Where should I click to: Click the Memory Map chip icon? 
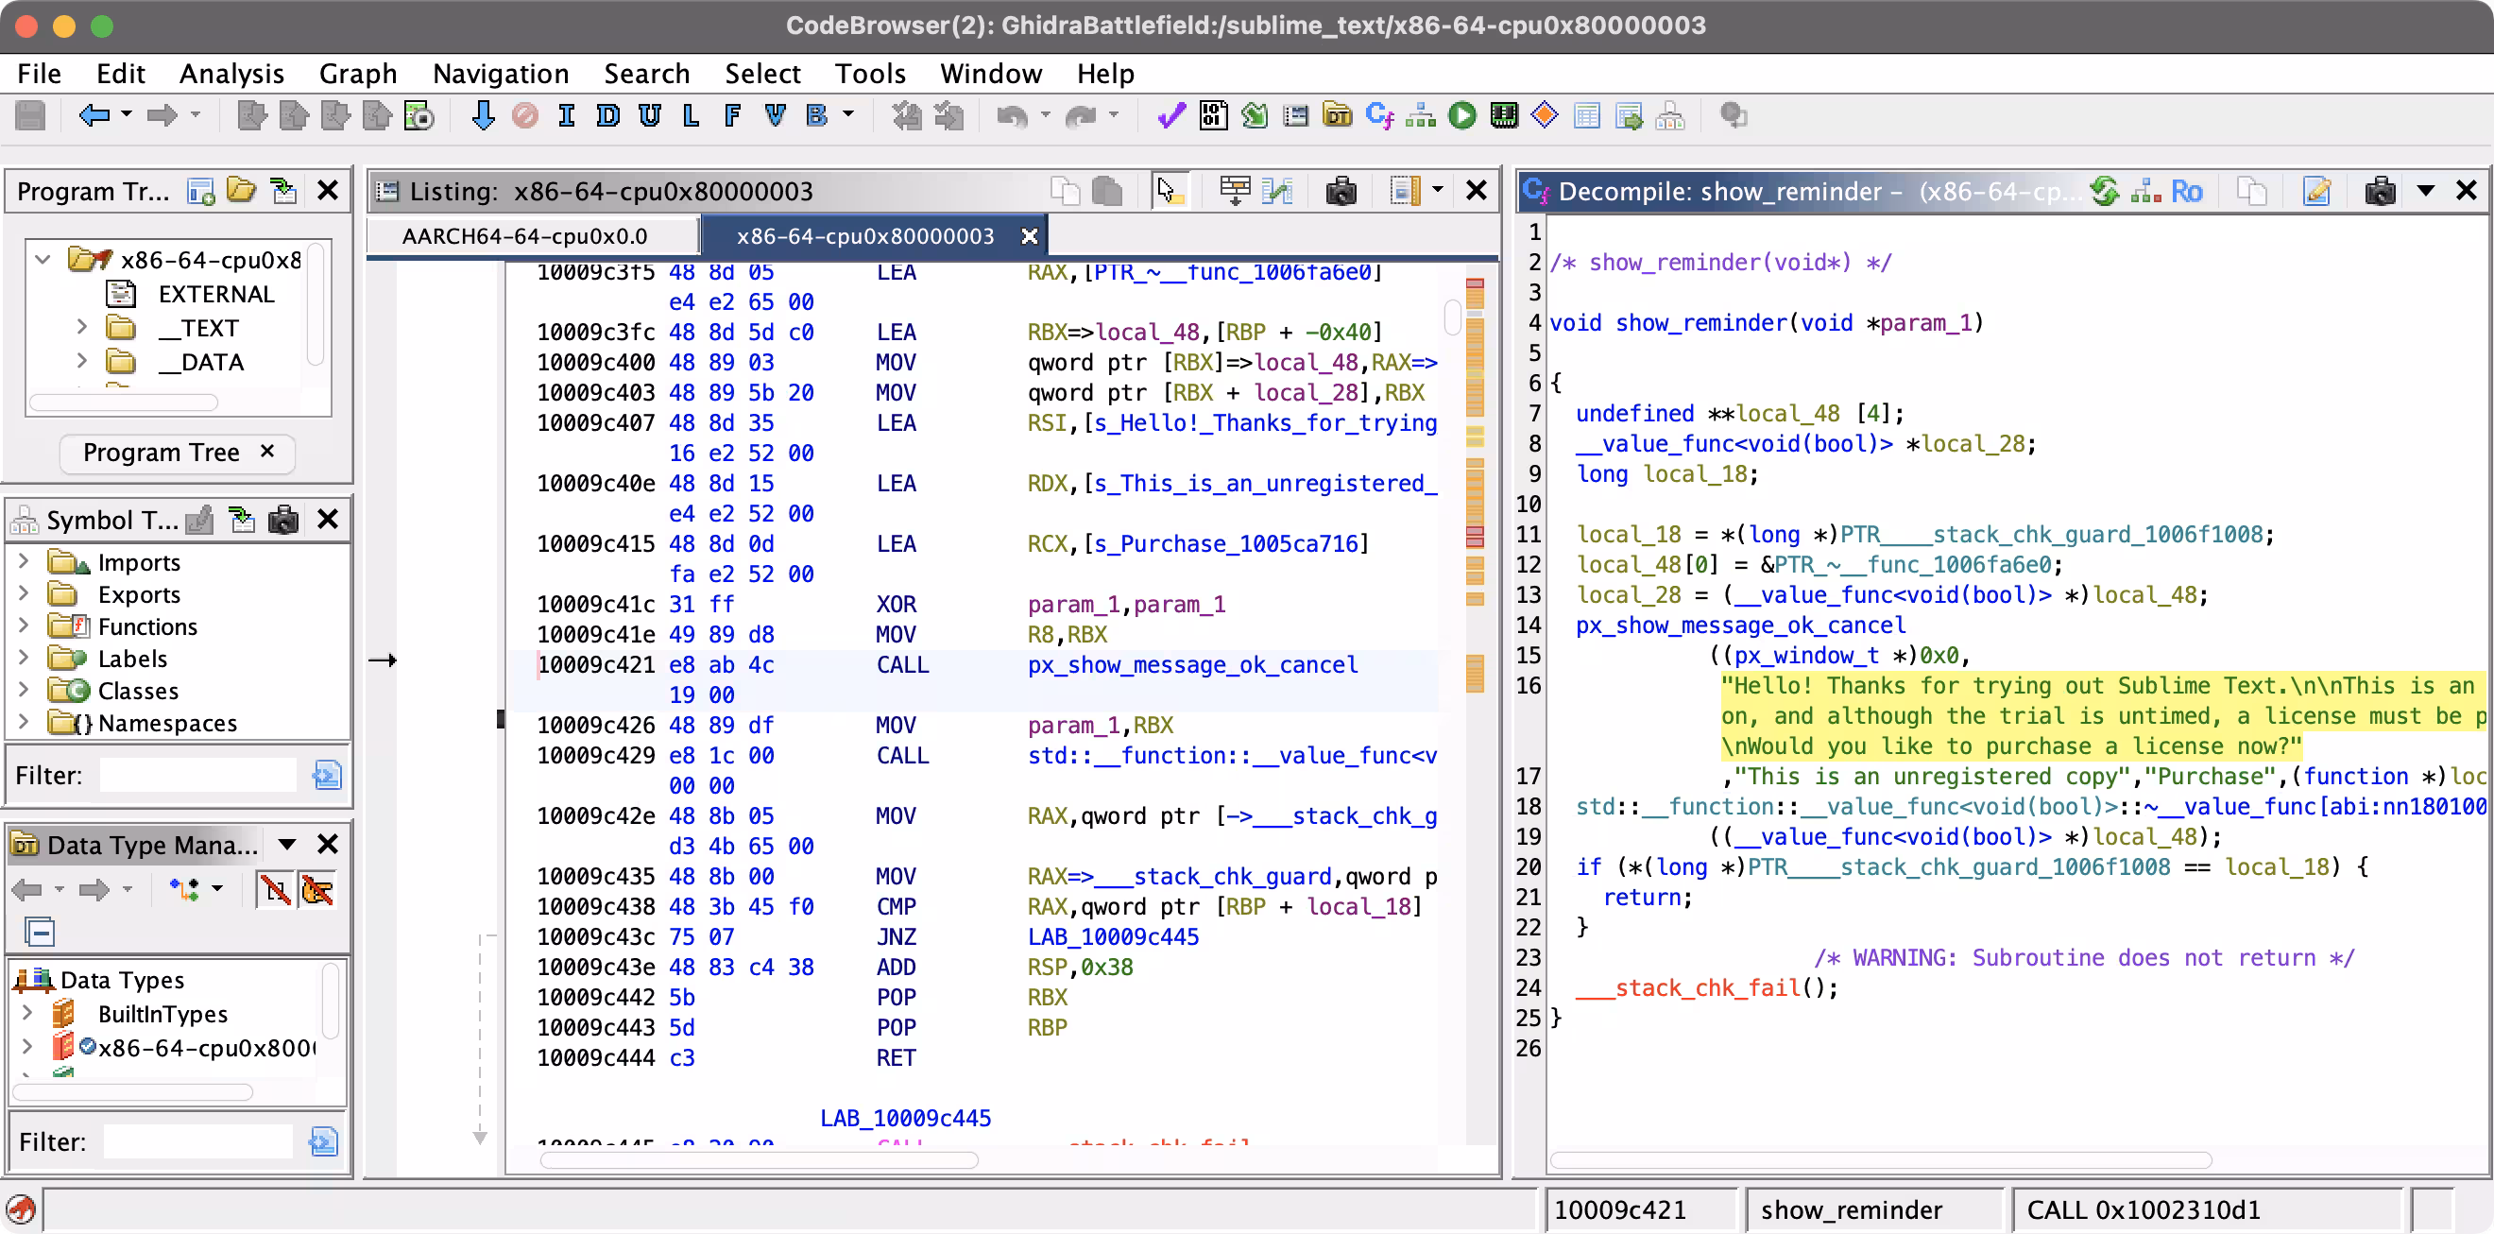pos(1504,116)
